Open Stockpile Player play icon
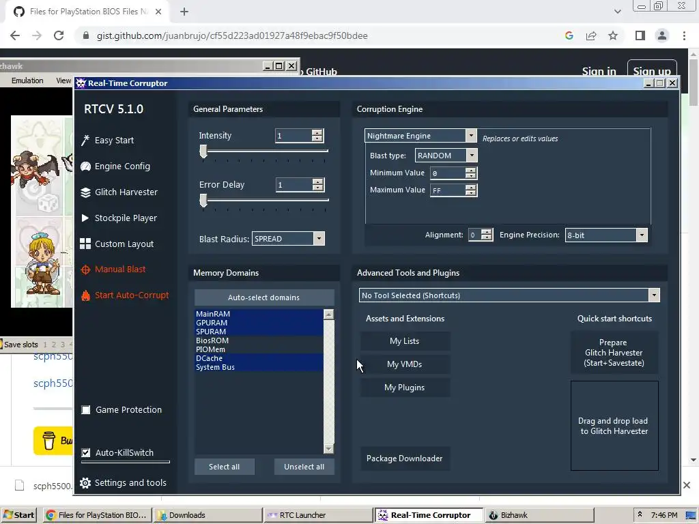This screenshot has width=699, height=524. (85, 218)
